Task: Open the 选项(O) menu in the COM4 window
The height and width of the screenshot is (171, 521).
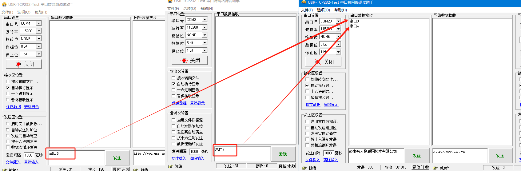Action: click(x=24, y=12)
